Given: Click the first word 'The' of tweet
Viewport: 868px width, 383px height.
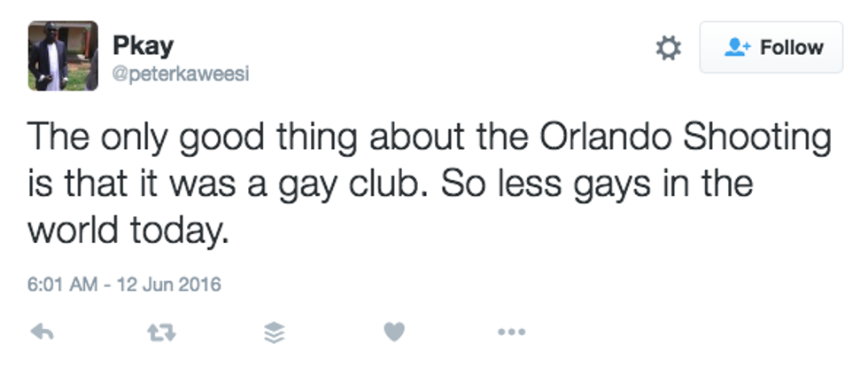Looking at the screenshot, I should 59,140.
